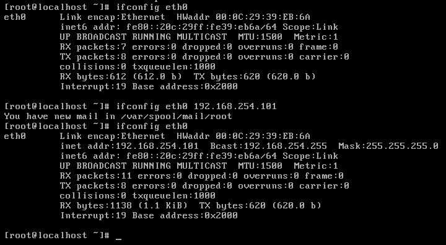Click the last 'Interrupt:19 Base address:0x2000' line
Viewport: 446px width, 245px height.
pos(149,215)
